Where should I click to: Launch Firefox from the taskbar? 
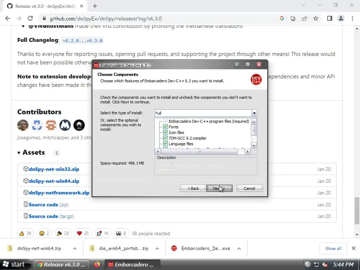(97, 264)
